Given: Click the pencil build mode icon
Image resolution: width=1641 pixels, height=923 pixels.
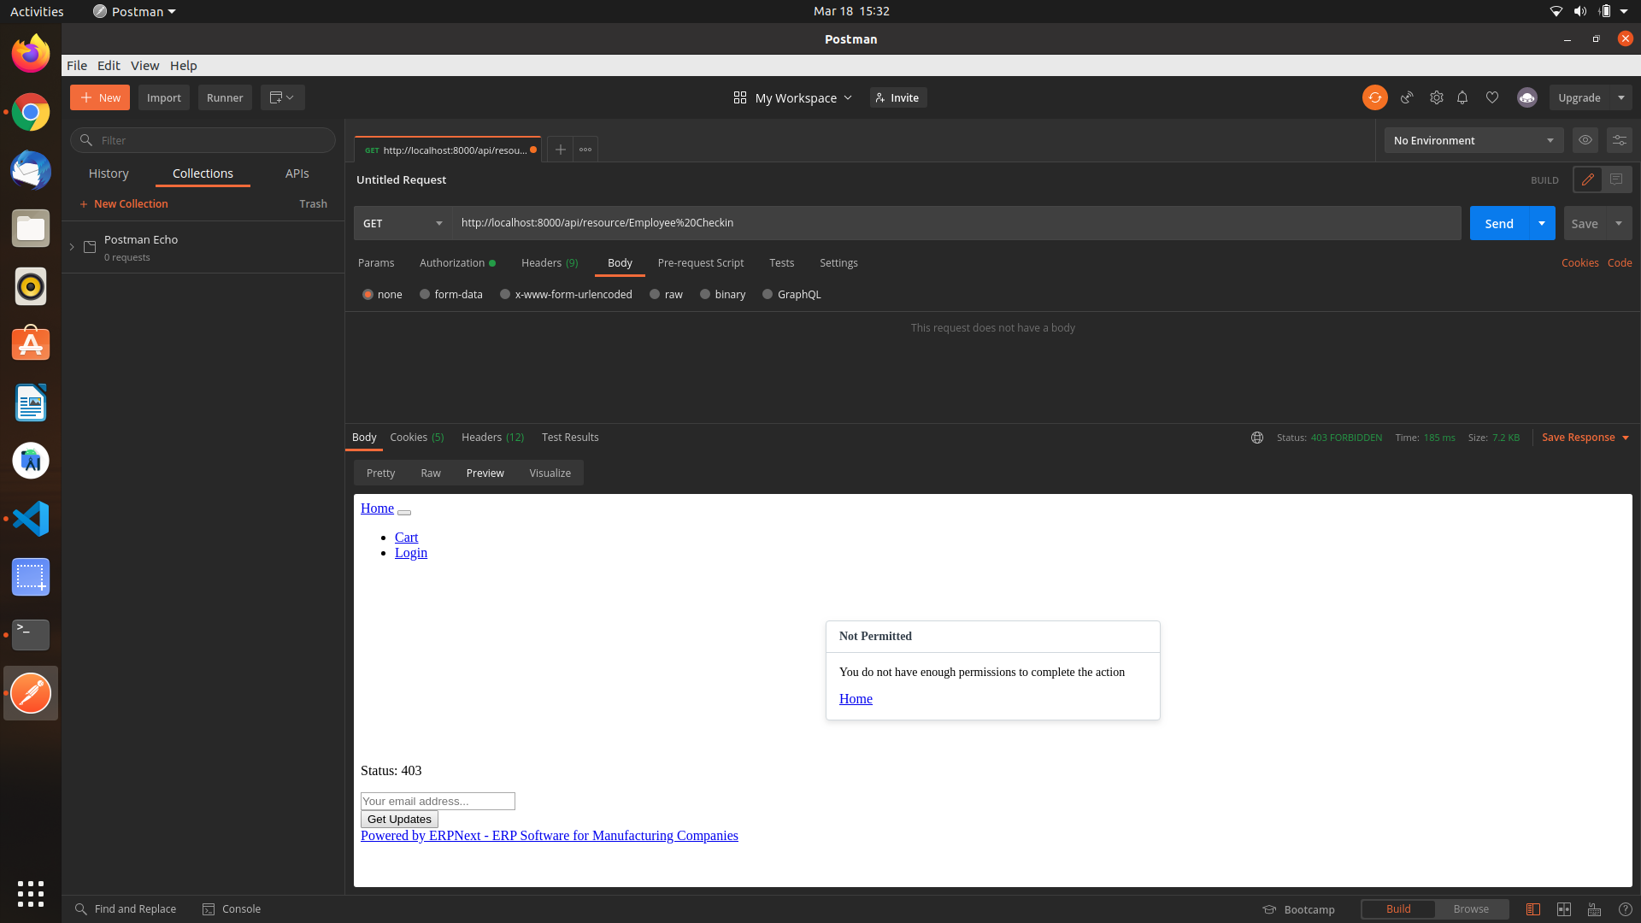Looking at the screenshot, I should (1588, 179).
